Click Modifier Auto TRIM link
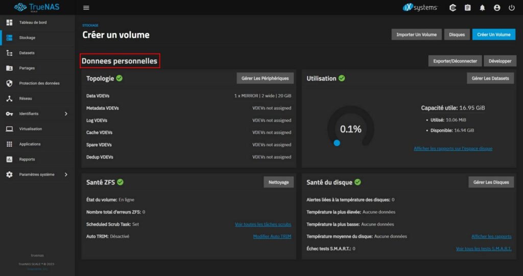This screenshot has width=523, height=276. pyautogui.click(x=272, y=236)
